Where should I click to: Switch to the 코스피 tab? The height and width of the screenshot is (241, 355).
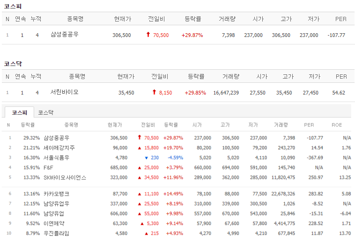(x=20, y=112)
